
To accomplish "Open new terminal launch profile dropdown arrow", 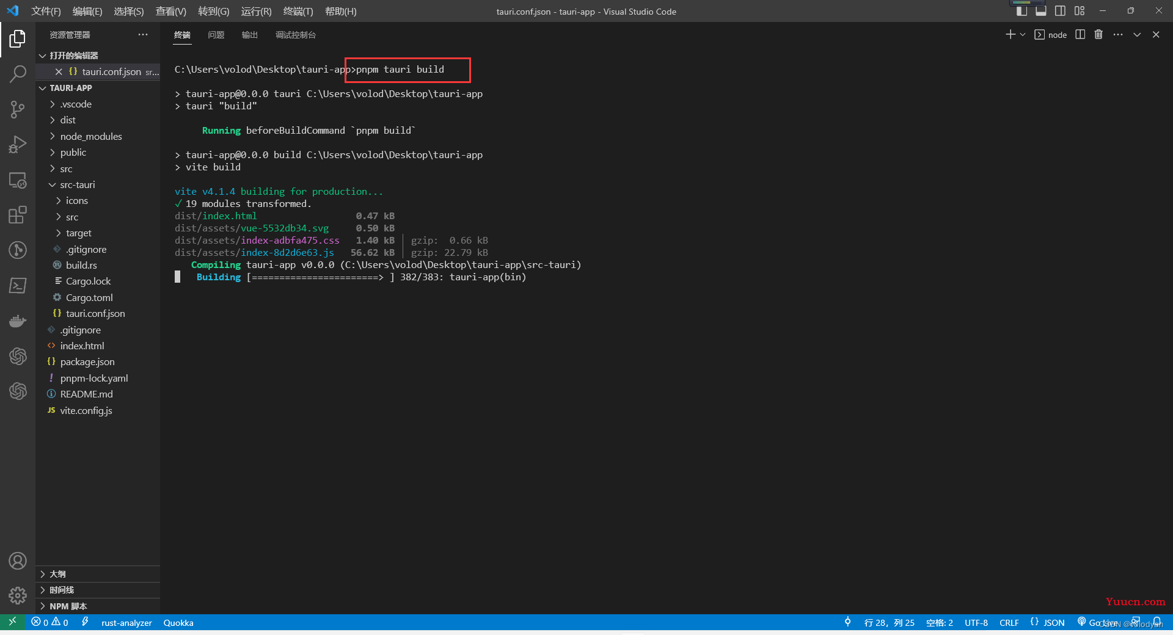I will [x=1023, y=35].
